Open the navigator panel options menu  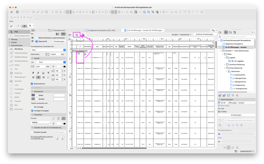(x=253, y=32)
